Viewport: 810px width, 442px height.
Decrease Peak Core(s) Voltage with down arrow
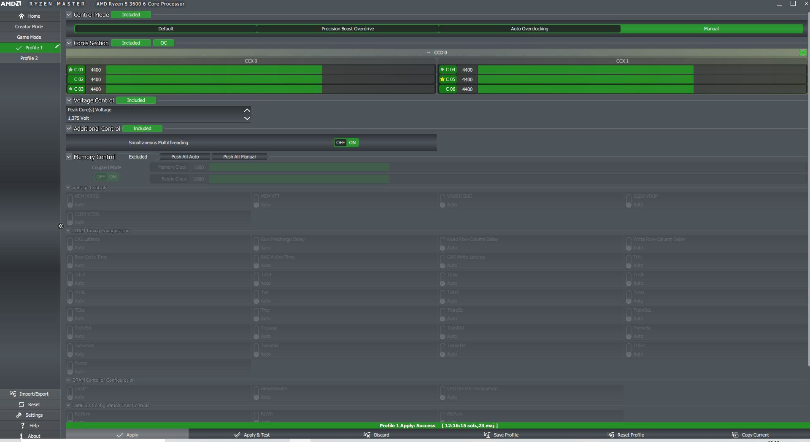coord(247,119)
